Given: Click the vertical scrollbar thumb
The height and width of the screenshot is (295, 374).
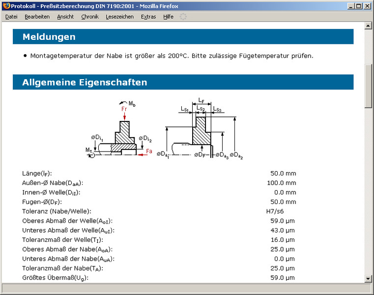Looking at the screenshot, I should coord(368,86).
